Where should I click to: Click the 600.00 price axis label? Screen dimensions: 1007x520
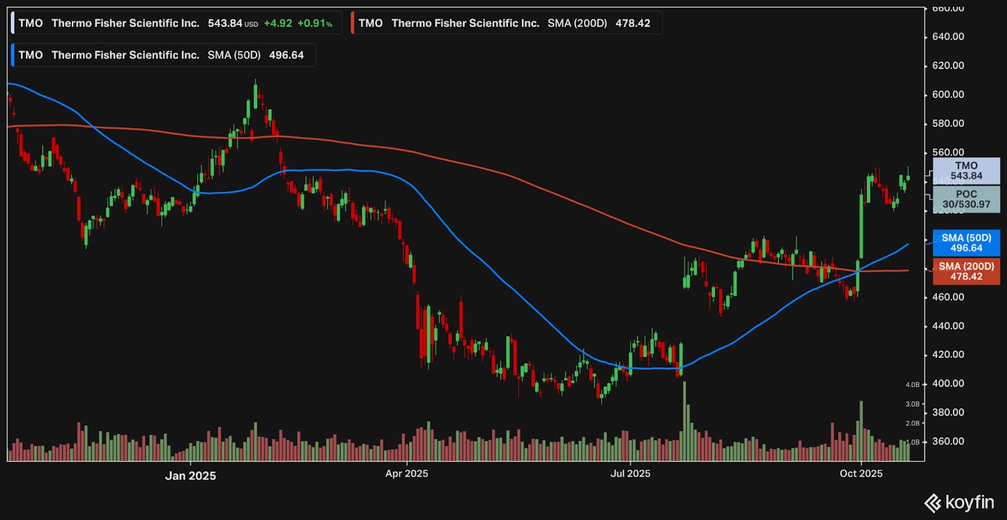[948, 94]
